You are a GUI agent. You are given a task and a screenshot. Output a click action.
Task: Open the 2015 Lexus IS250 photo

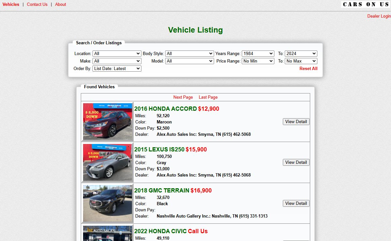pyautogui.click(x=108, y=163)
